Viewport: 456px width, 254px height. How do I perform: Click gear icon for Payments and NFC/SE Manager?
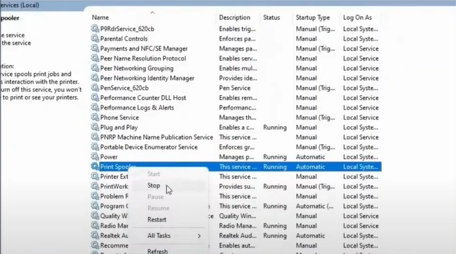[95, 49]
